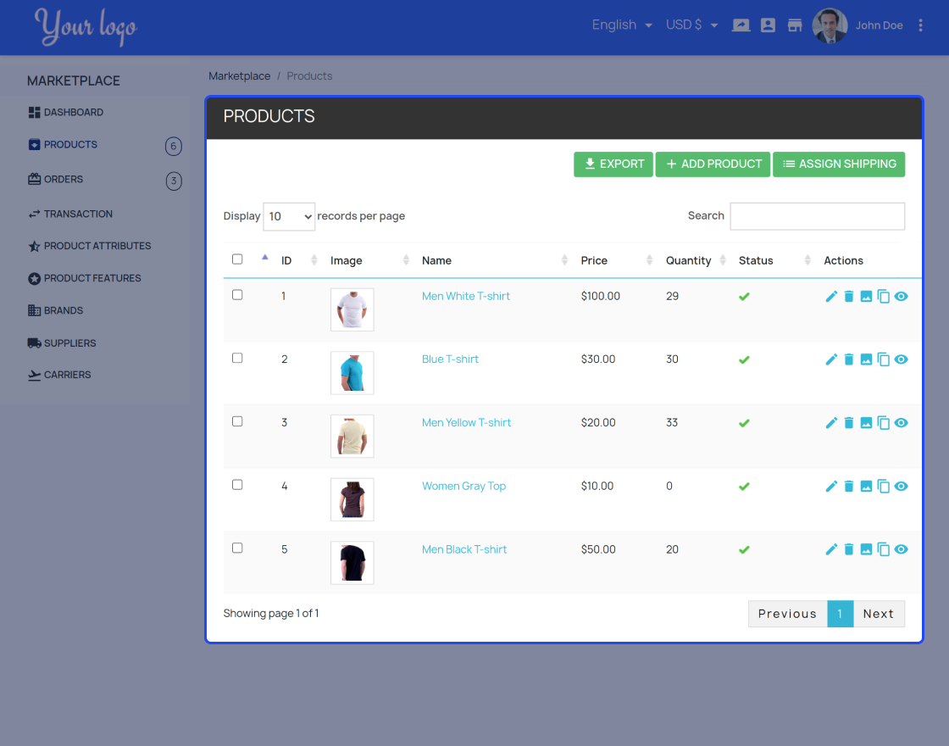This screenshot has height=746, width=949.
Task: Edit the Women Gray Top product
Action: (831, 487)
